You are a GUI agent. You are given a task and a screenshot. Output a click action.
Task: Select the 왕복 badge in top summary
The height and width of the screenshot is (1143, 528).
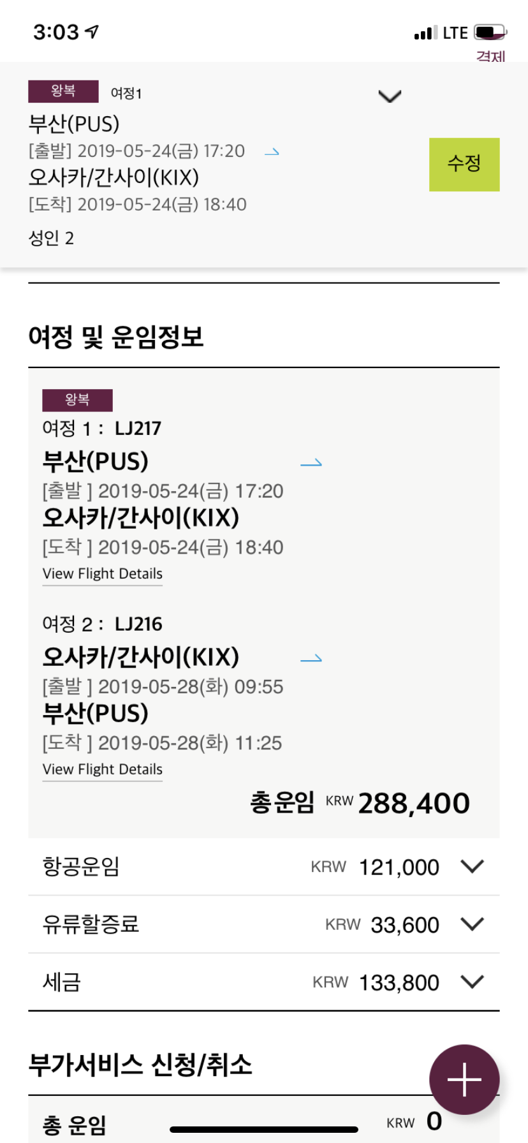click(x=63, y=91)
